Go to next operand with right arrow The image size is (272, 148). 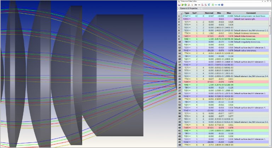(202, 8)
